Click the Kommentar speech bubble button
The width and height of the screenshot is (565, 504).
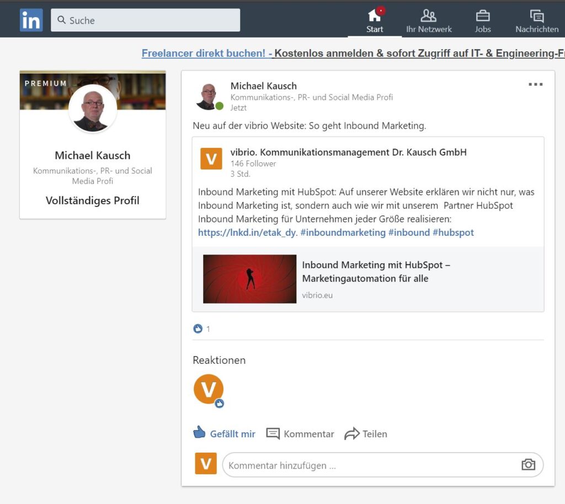click(x=300, y=434)
